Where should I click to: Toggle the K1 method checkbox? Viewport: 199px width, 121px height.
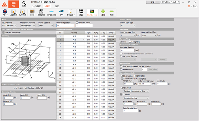point(122,88)
